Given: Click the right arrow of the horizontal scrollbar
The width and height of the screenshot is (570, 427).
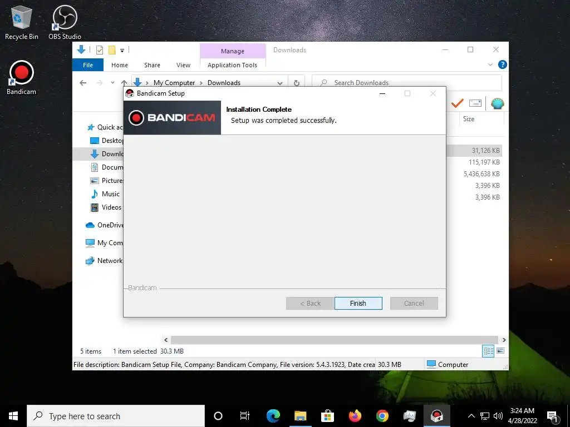Looking at the screenshot, I should pos(504,340).
